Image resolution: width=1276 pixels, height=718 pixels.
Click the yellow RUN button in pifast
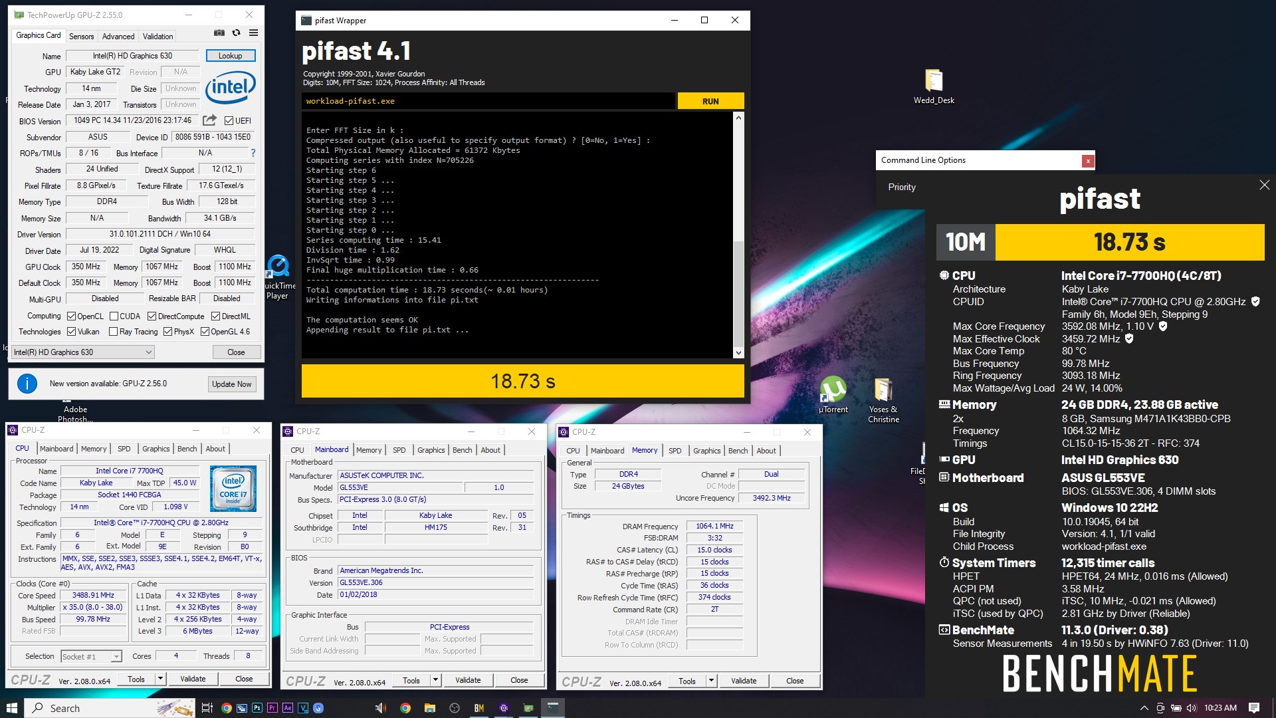(x=710, y=101)
